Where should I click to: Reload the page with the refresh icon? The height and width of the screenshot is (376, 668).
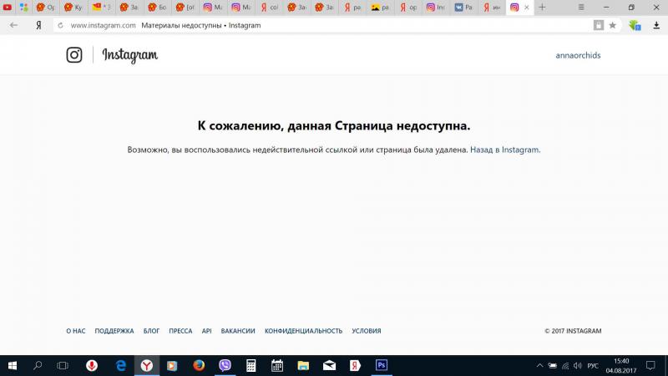(x=60, y=25)
